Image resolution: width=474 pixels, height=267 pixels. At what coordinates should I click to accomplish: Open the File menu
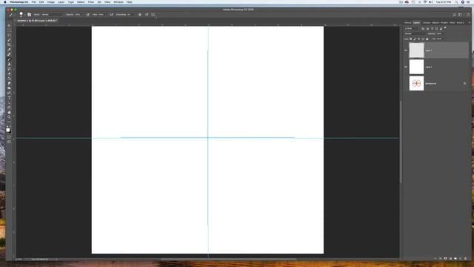pos(33,2)
